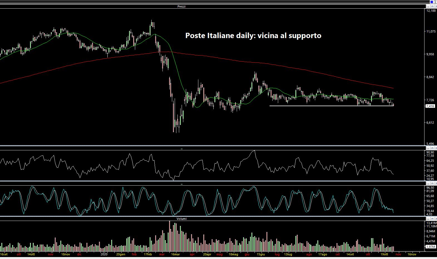This screenshot has height=259, width=437.
Task: Click the current price tag 7,416
Action: [430, 106]
